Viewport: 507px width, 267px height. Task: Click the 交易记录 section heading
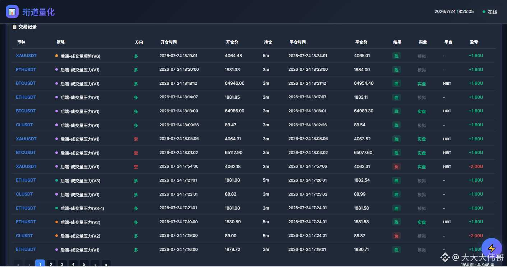pos(27,27)
